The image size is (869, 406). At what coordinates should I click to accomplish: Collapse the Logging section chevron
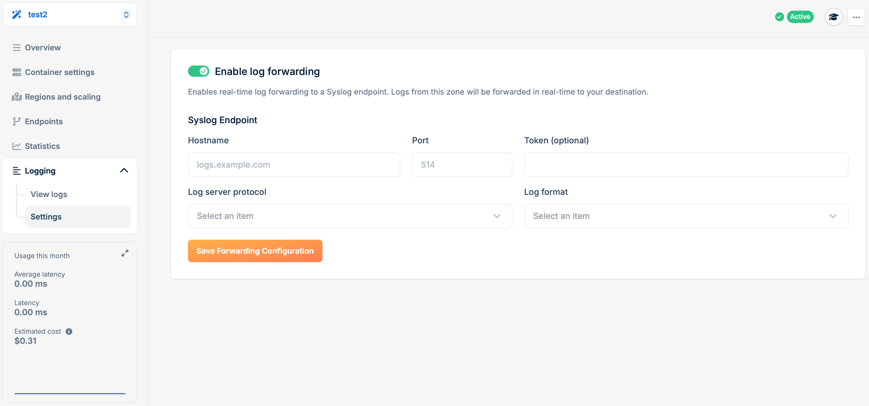click(124, 171)
